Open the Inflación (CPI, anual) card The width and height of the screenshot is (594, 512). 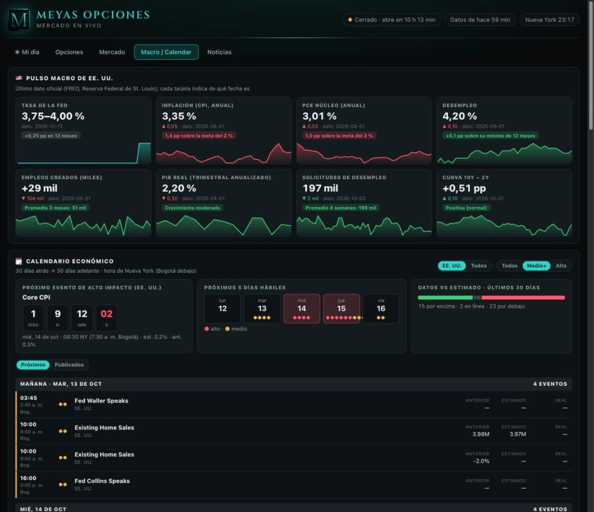click(x=223, y=130)
